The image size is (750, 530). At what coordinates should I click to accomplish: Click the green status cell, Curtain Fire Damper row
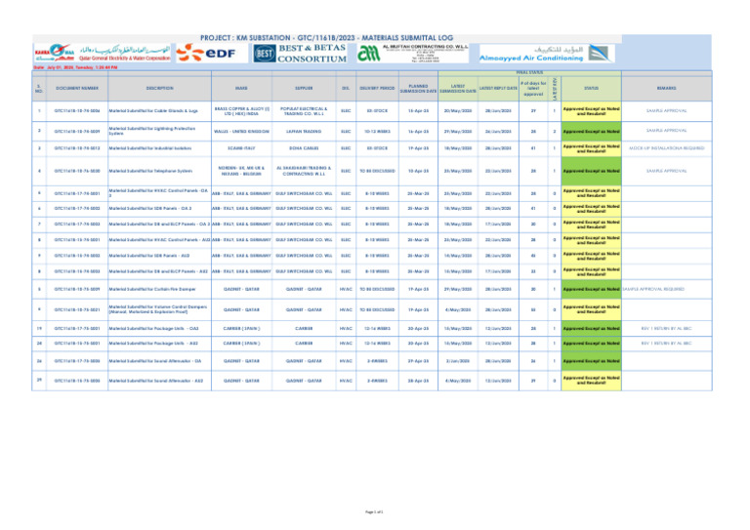(591, 289)
